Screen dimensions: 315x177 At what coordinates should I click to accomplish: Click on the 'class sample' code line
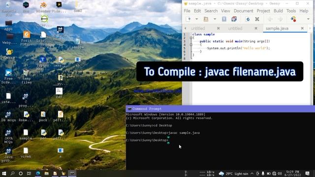click(203, 34)
